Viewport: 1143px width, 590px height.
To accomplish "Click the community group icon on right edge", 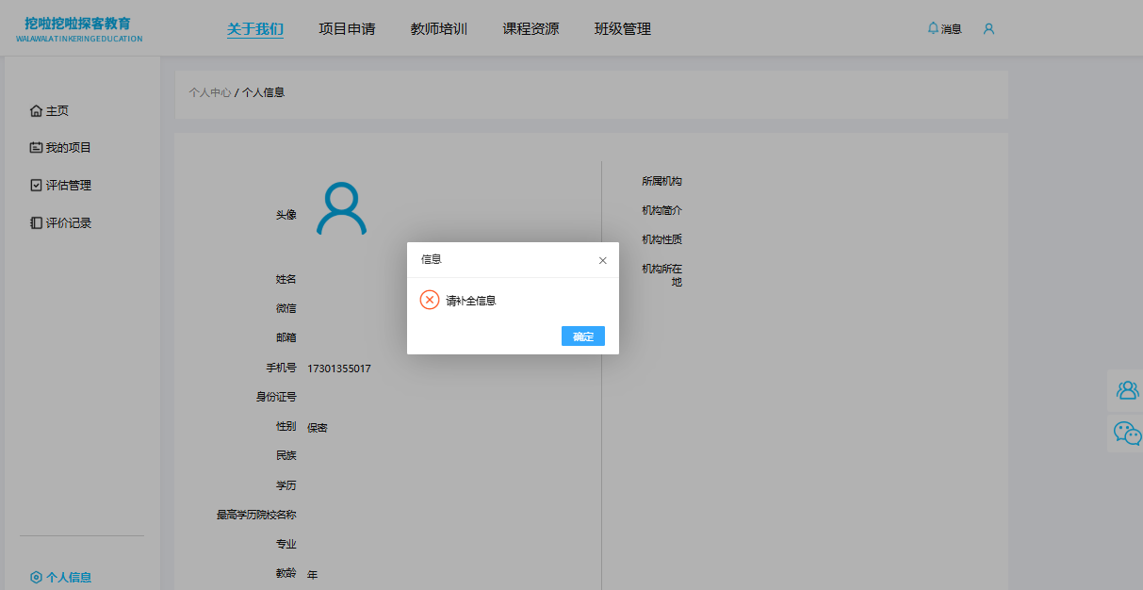I will coord(1126,390).
